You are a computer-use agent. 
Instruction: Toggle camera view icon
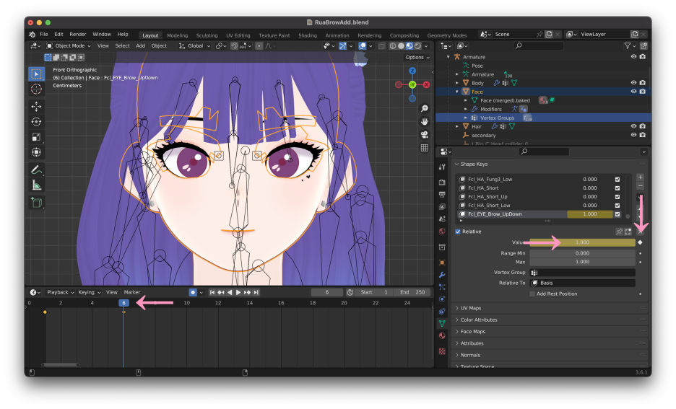[x=425, y=135]
